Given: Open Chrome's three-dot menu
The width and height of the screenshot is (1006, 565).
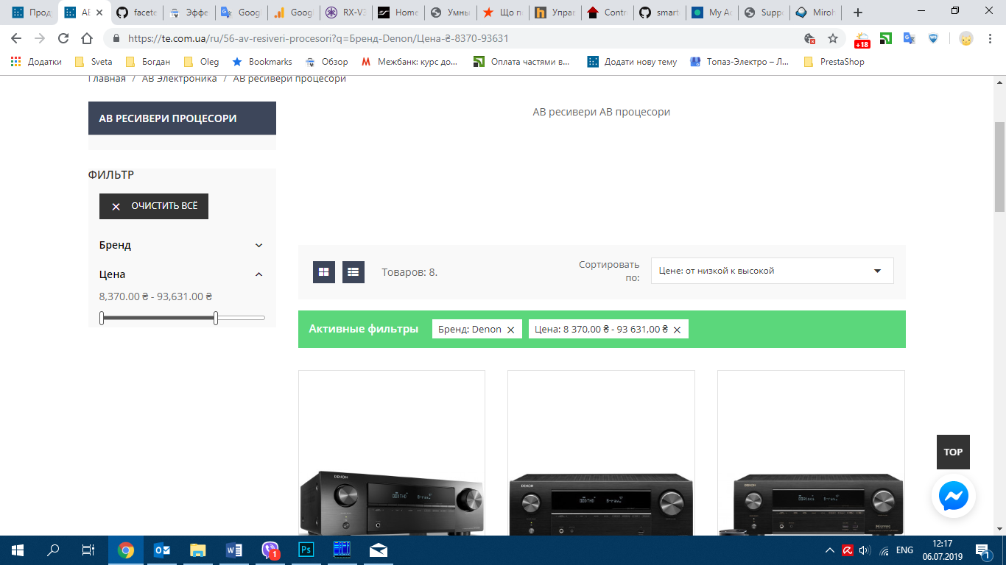Looking at the screenshot, I should point(988,38).
